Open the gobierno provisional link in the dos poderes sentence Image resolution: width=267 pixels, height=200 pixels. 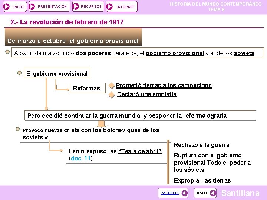tap(175, 53)
